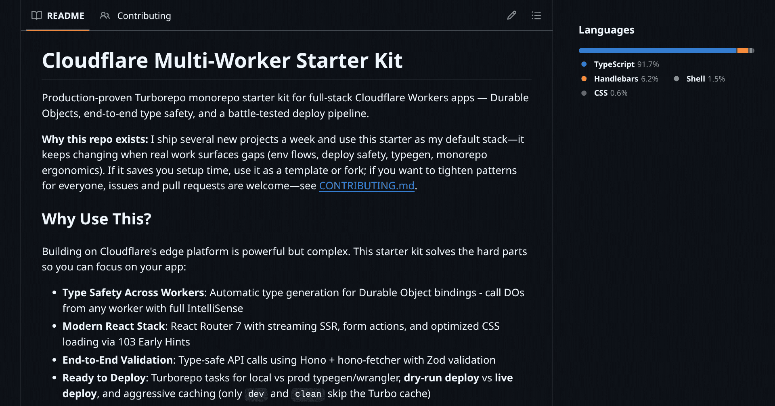The height and width of the screenshot is (406, 775).
Task: Click the gray dot next to CSS
Action: tap(584, 93)
